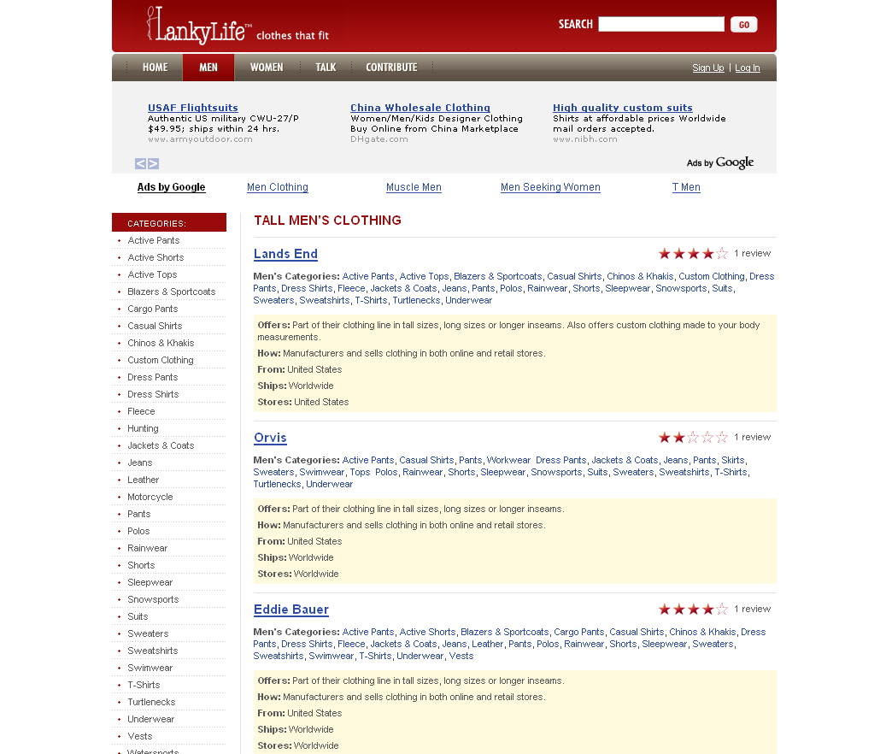The height and width of the screenshot is (754, 892).
Task: Select Polos sidebar category
Action: [138, 531]
